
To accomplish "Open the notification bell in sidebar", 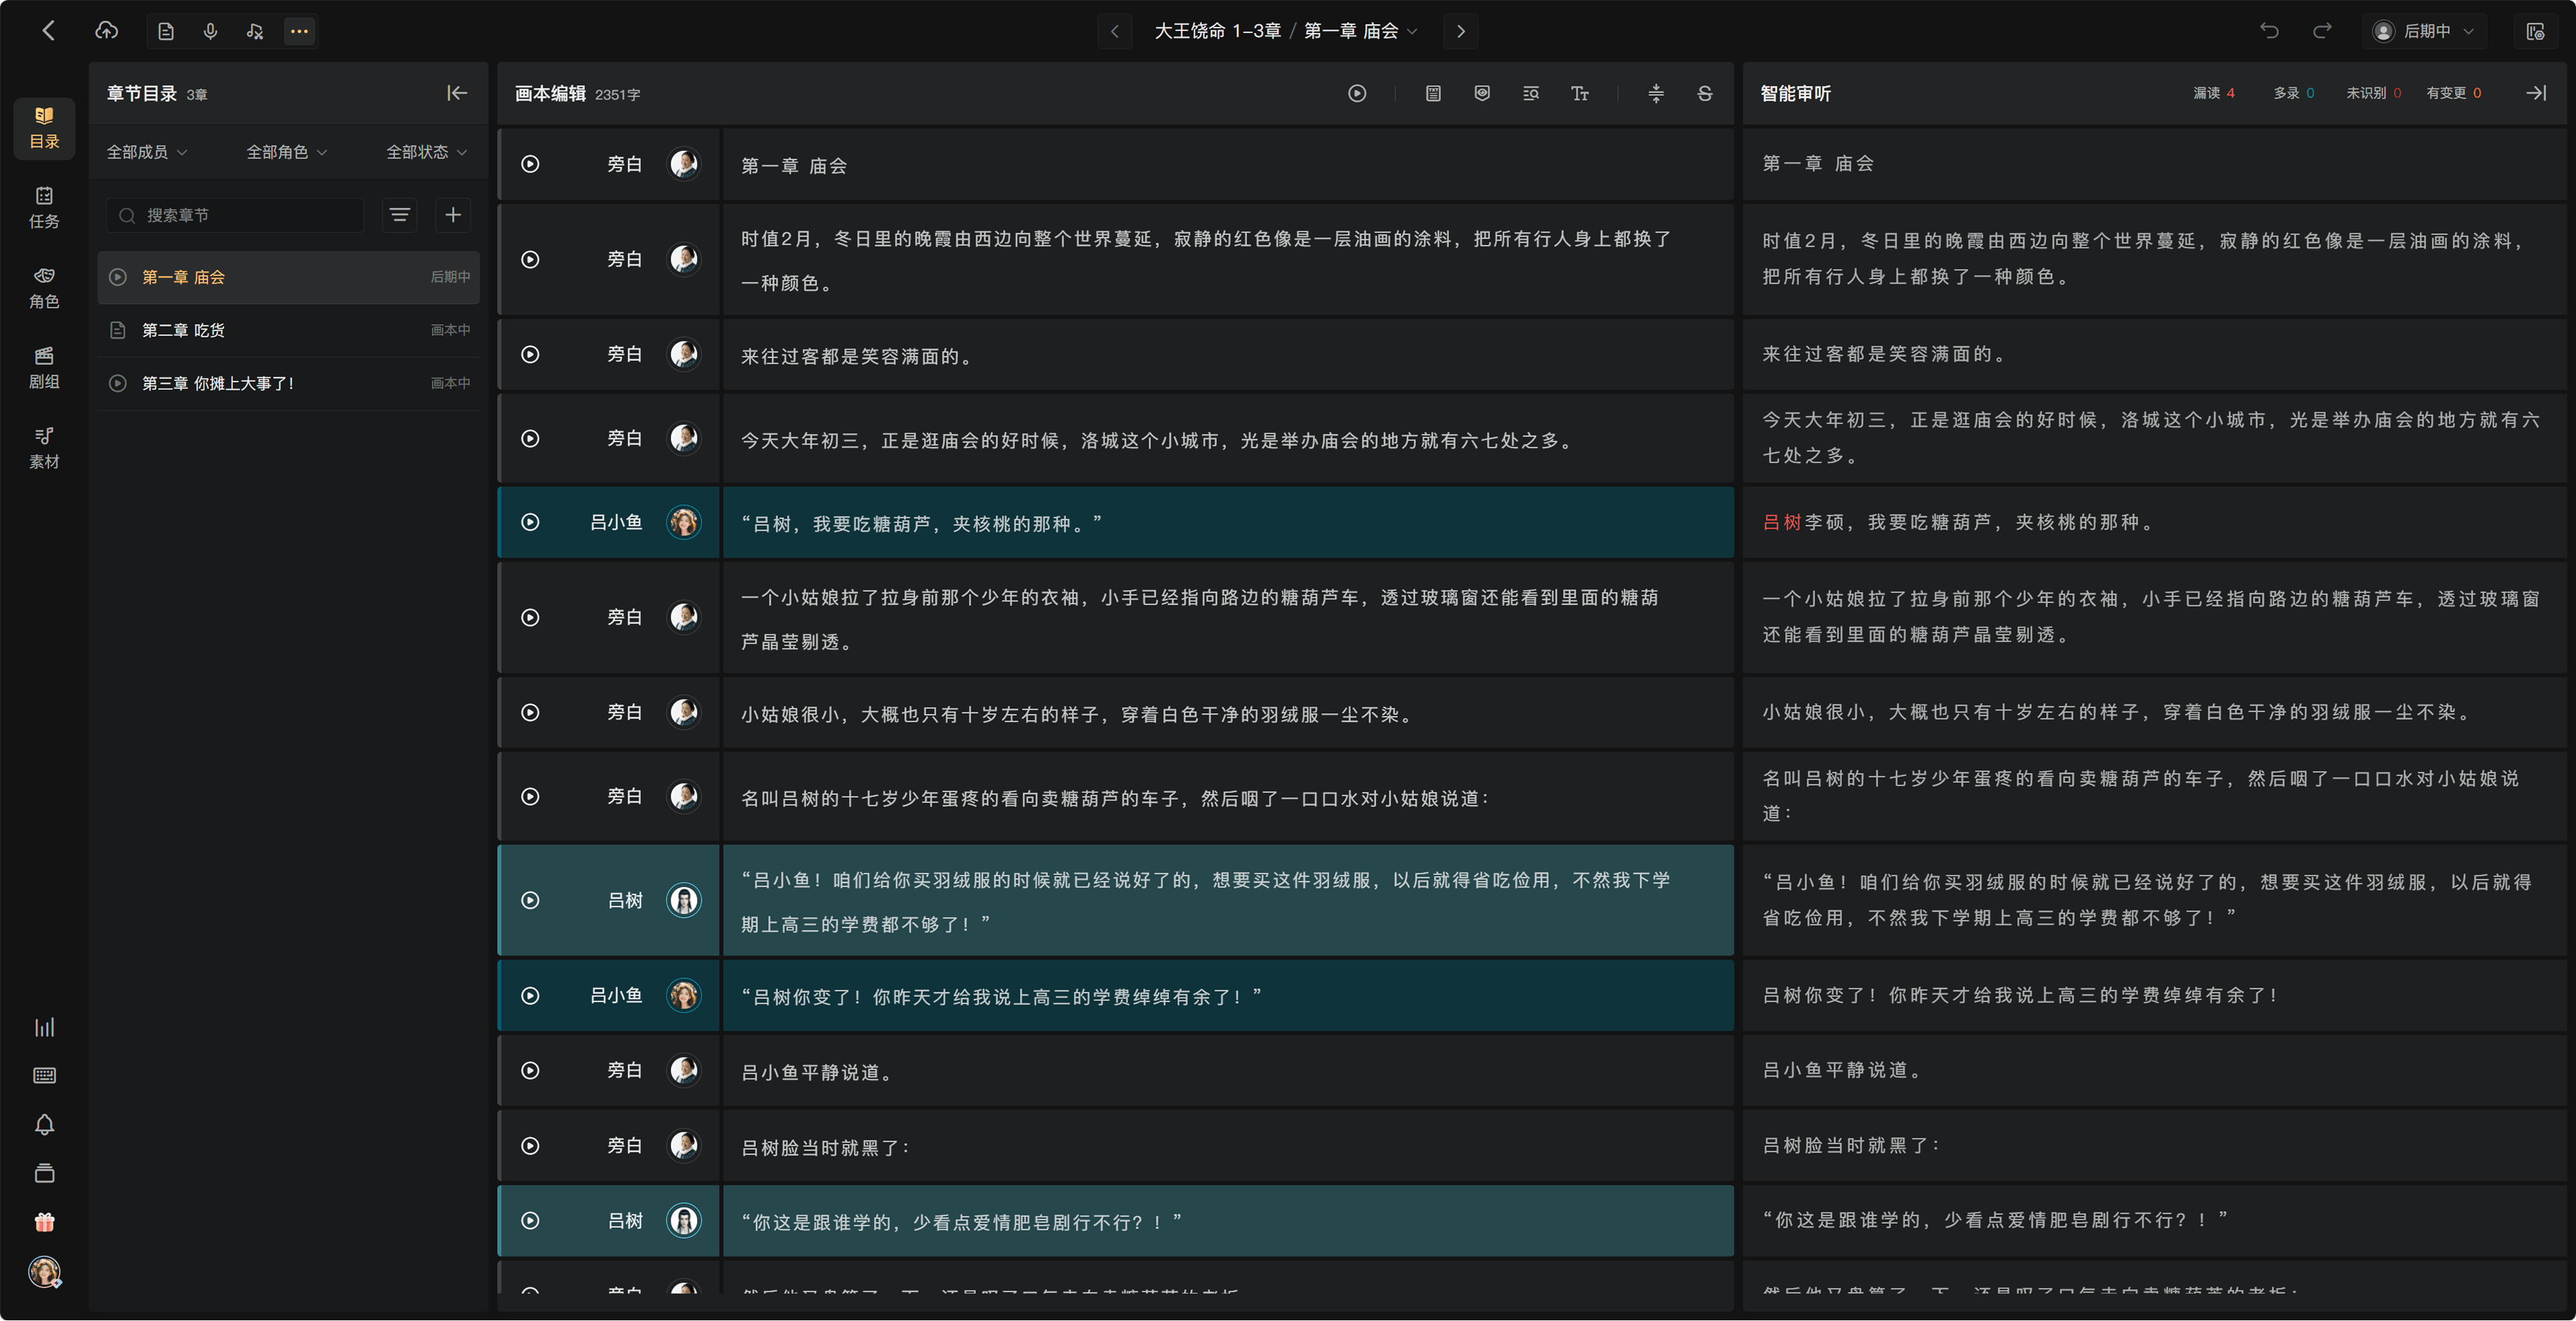I will pyautogui.click(x=44, y=1124).
